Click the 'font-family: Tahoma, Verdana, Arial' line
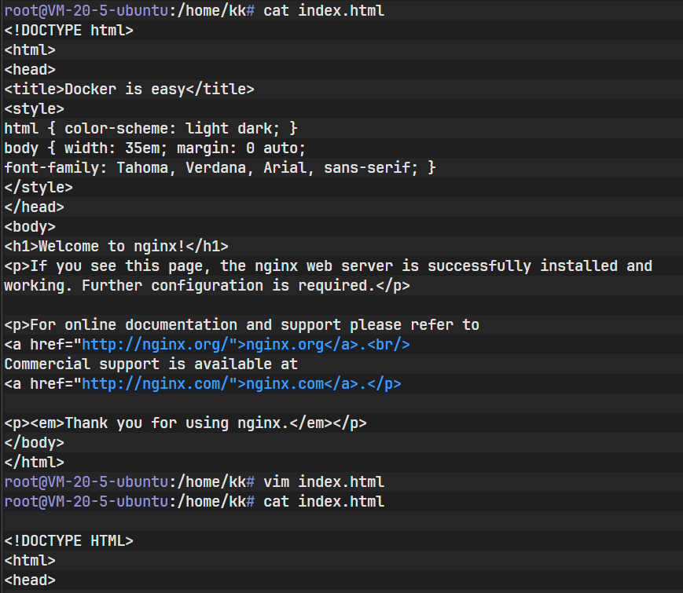The width and height of the screenshot is (683, 593). 220,167
